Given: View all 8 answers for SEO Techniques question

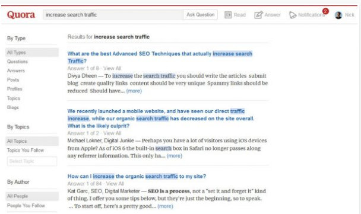Looking at the screenshot, I should pos(112,68).
